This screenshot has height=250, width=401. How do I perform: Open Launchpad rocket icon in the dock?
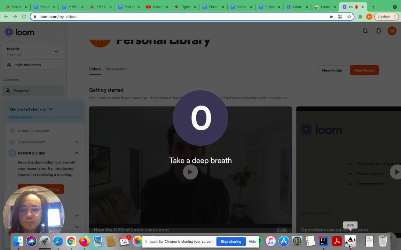pyautogui.click(x=45, y=241)
